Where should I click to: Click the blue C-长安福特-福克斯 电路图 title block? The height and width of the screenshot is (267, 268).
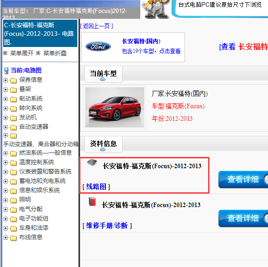coord(40,33)
